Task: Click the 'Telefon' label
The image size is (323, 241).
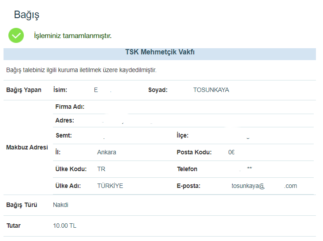Action: pos(187,169)
